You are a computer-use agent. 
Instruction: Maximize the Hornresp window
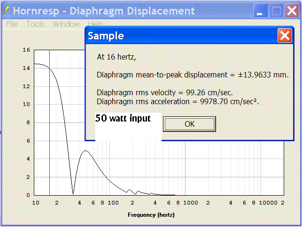point(276,11)
